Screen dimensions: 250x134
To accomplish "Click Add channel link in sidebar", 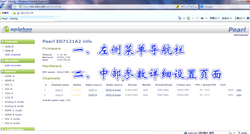I will 12,54.
